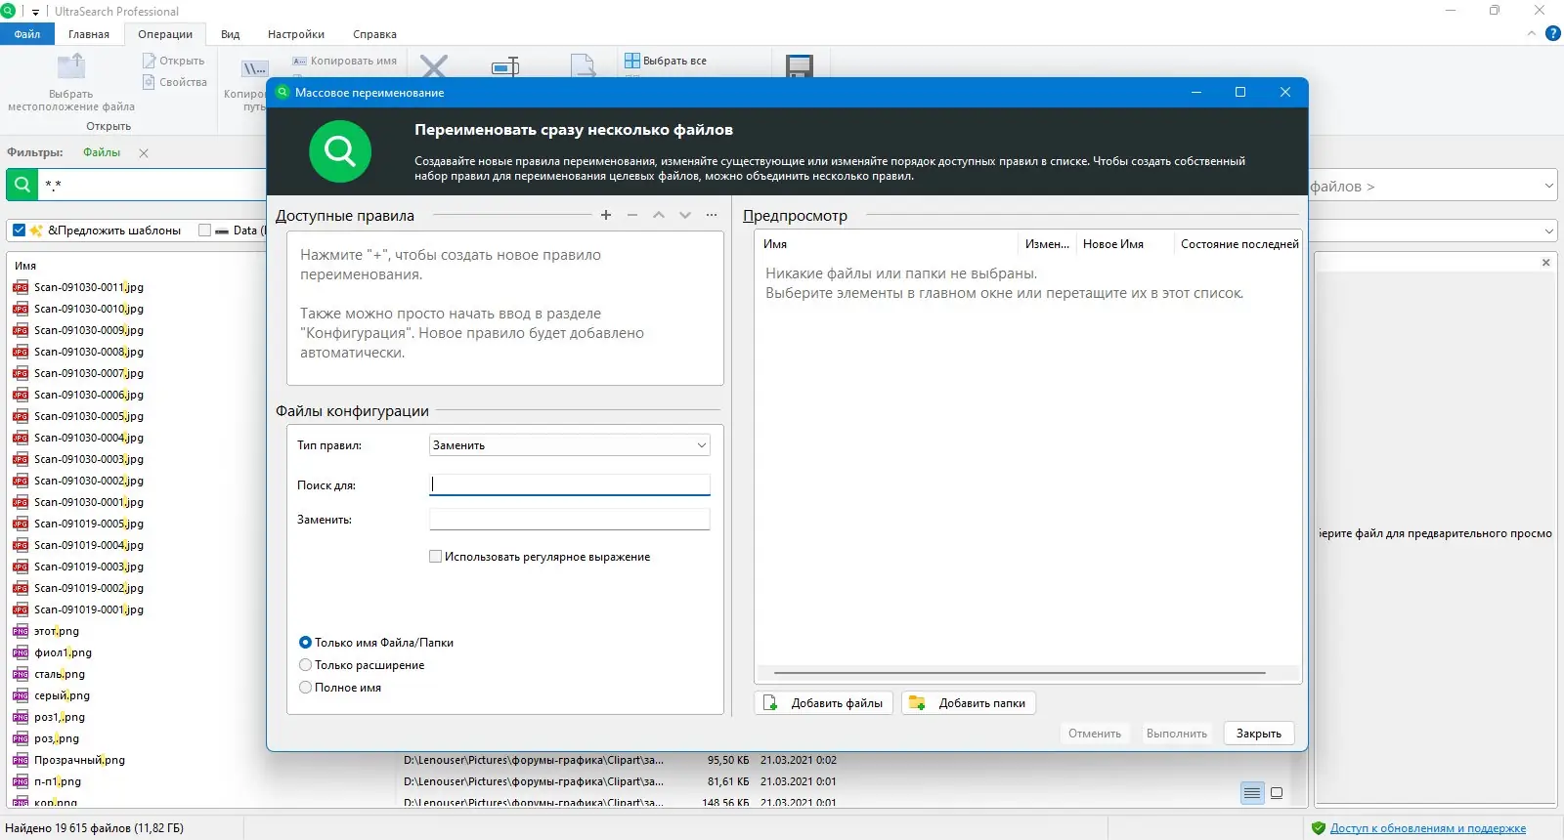
Task: Toggle the Предложить шаблоны checkbox
Action: (x=19, y=231)
